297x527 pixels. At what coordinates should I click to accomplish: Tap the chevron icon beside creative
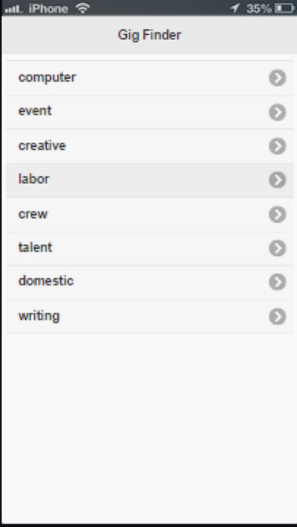coord(277,146)
